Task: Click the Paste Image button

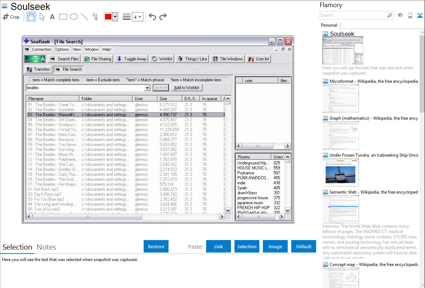Action: 275,246
